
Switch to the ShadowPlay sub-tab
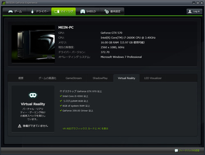tap(100, 78)
